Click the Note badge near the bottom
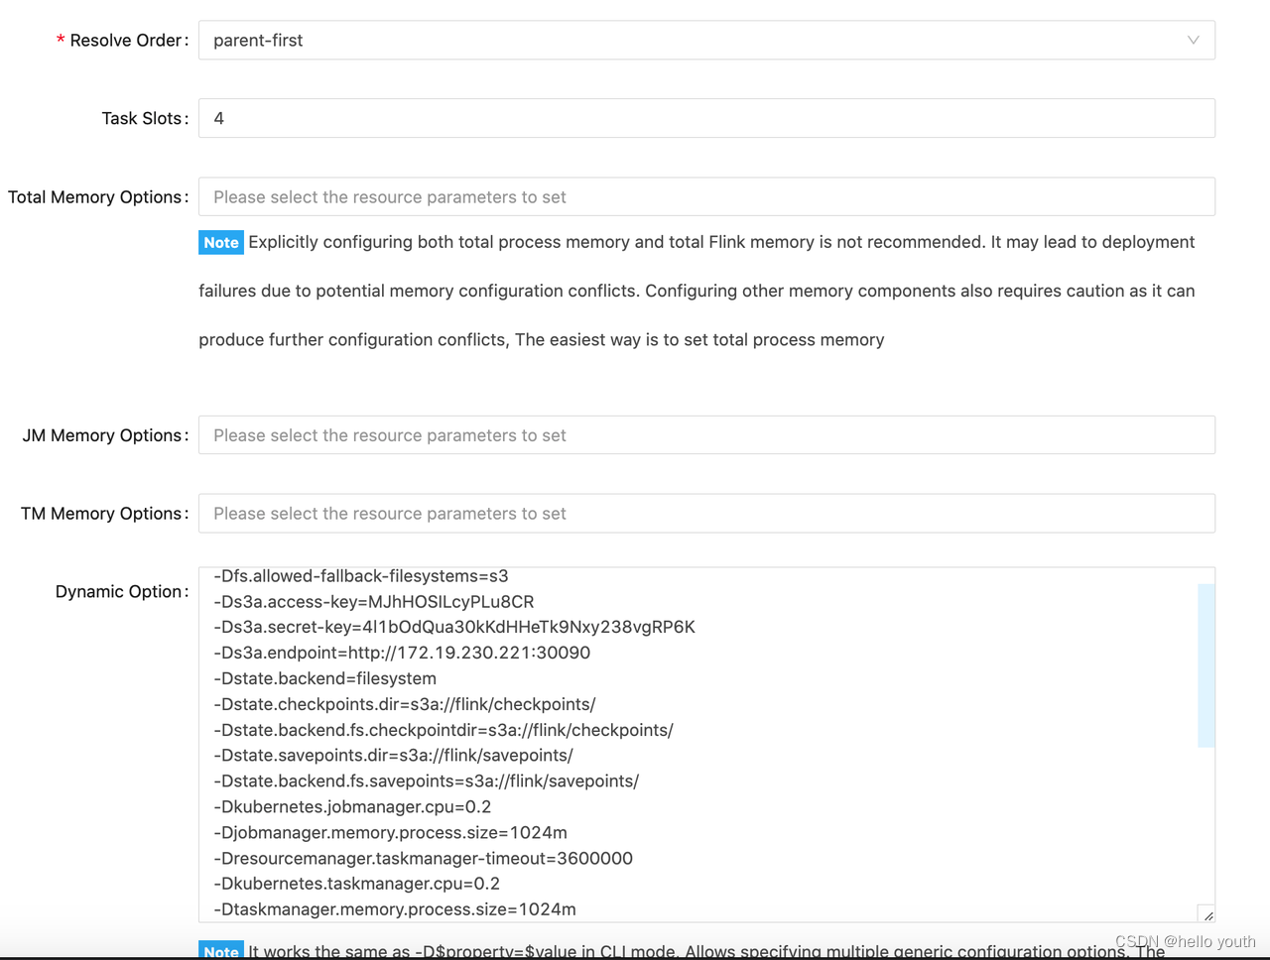The height and width of the screenshot is (960, 1270). 220,951
